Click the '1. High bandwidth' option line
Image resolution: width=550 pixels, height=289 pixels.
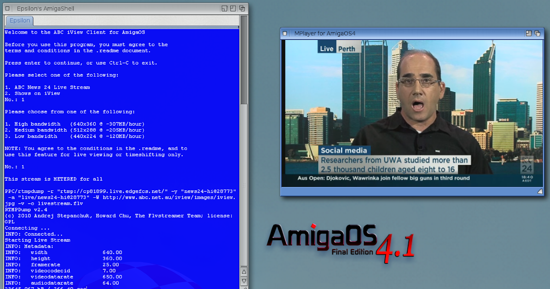[x=75, y=124]
